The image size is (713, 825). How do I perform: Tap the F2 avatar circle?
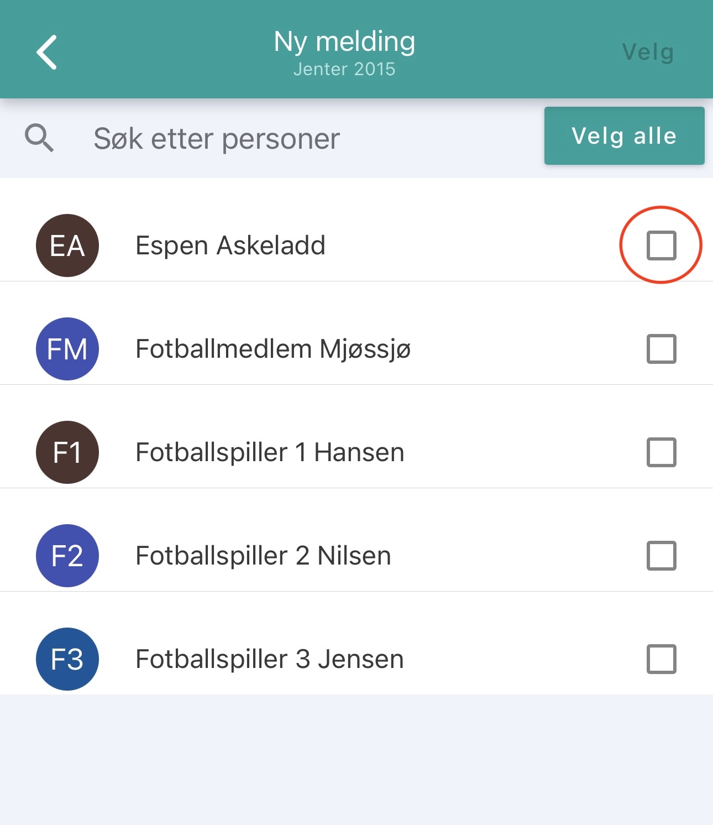click(67, 556)
